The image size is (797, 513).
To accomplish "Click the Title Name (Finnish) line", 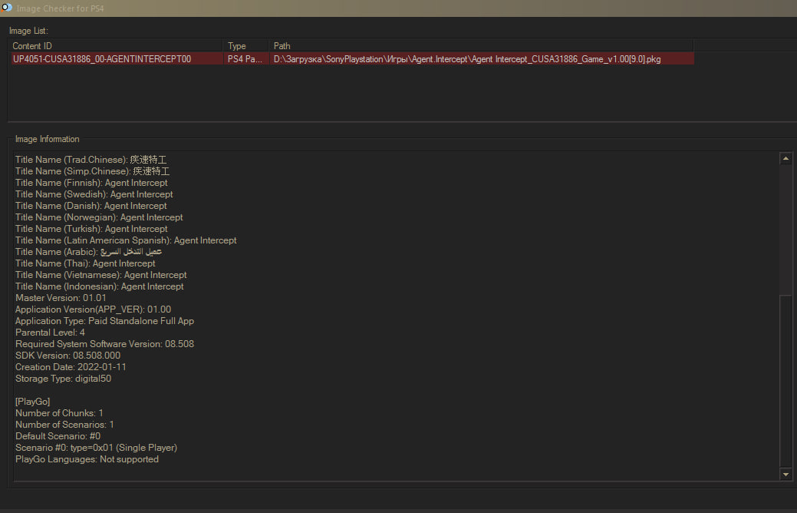I will [91, 183].
